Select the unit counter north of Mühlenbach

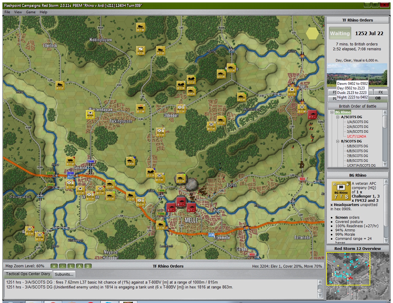pos(241,97)
